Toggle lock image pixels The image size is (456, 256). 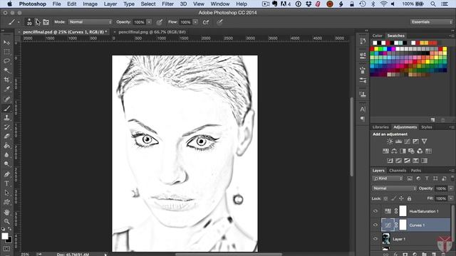[393, 198]
